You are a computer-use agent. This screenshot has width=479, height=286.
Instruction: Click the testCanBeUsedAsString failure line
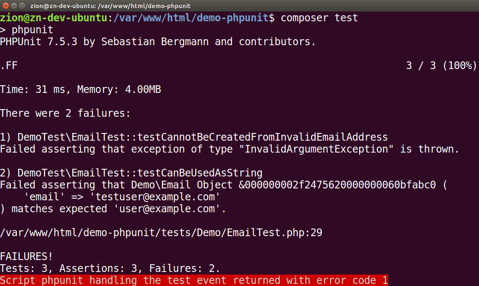coord(131,173)
